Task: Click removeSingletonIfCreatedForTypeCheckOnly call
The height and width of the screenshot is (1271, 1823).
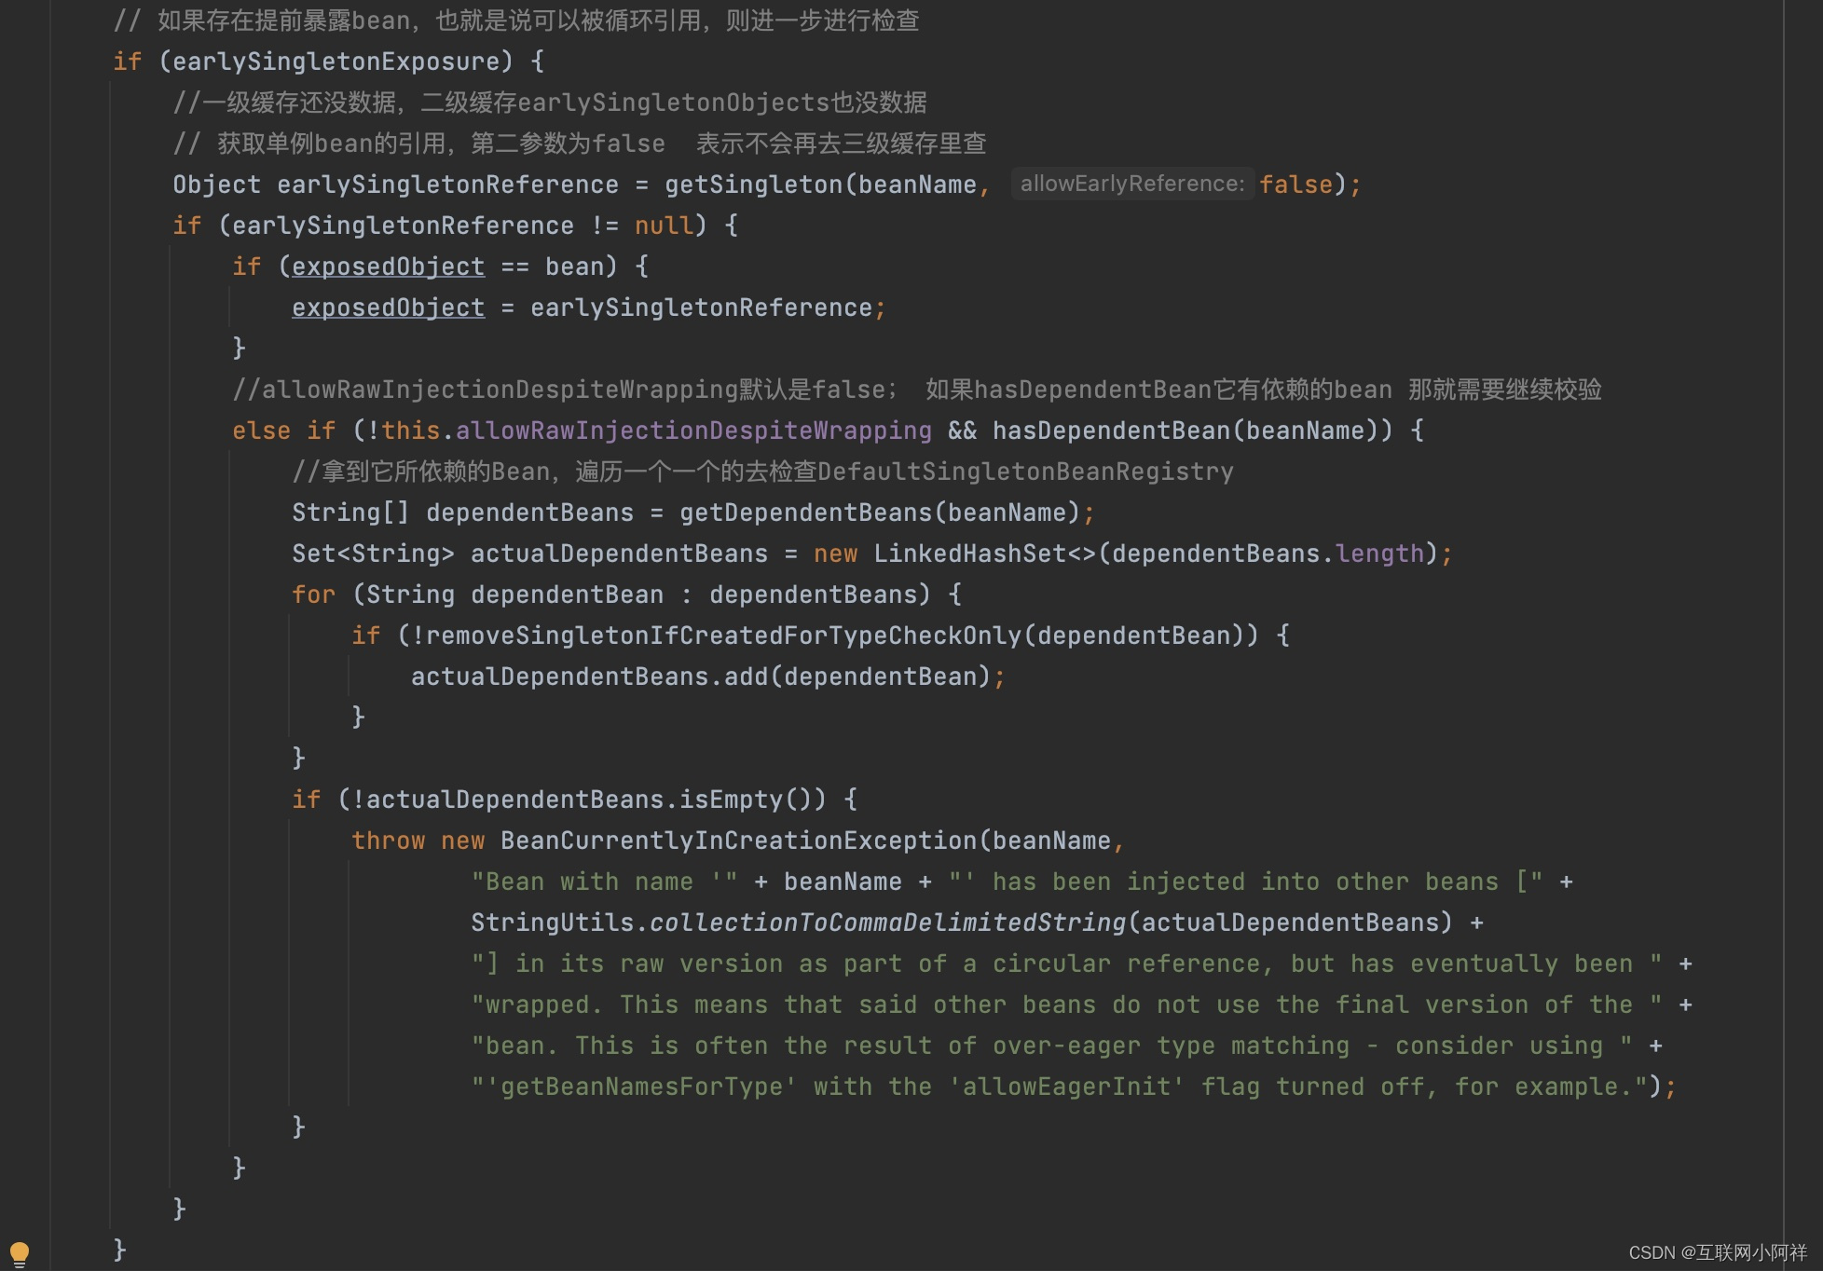Action: (x=723, y=635)
